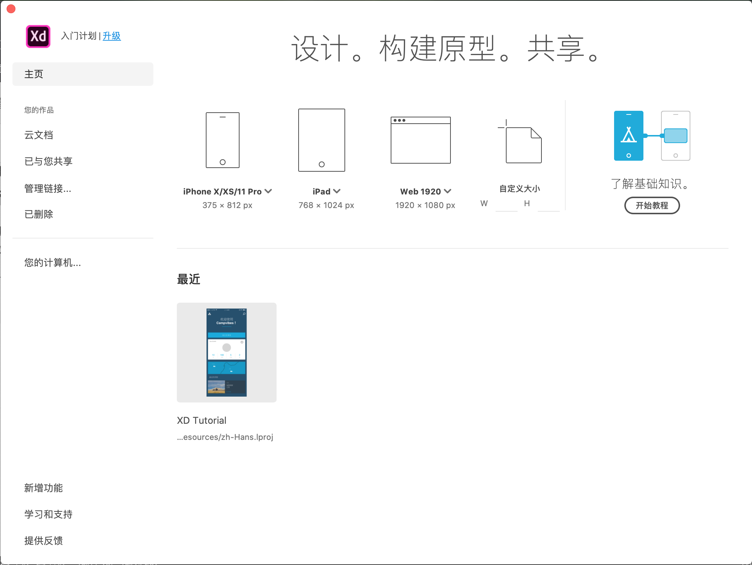Click the Adobe XD app logo
The height and width of the screenshot is (565, 752).
(38, 36)
